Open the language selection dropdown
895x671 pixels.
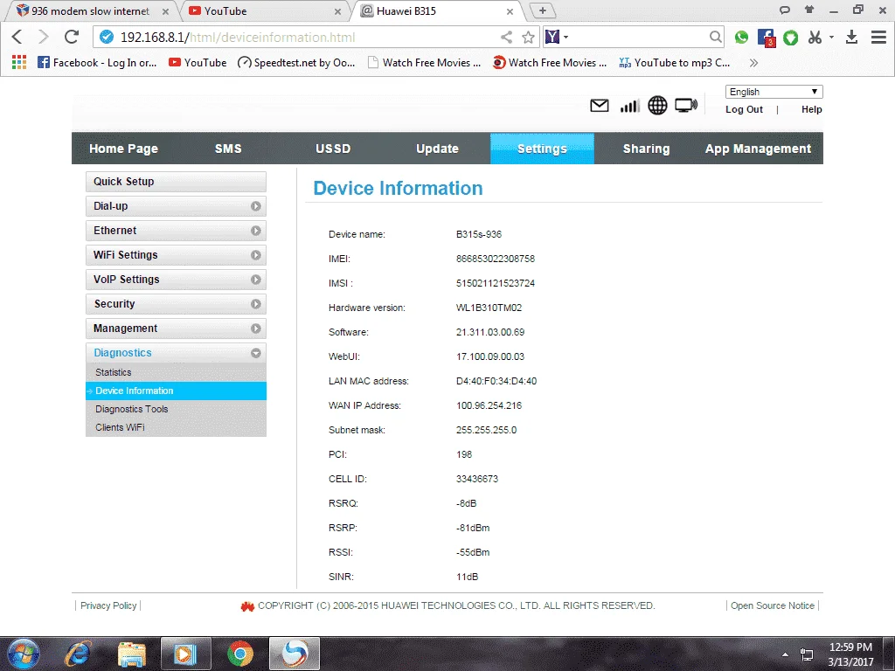pyautogui.click(x=774, y=91)
